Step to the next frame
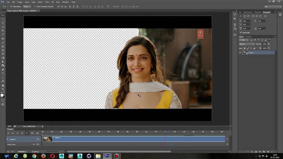Image resolution: width=283 pixels, height=159 pixels. 22,133
